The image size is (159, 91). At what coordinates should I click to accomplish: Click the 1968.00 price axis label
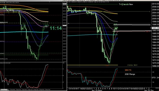[155, 66]
